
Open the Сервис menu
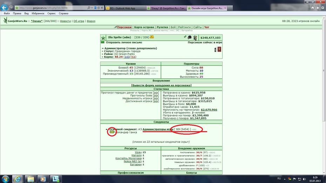[51, 13]
